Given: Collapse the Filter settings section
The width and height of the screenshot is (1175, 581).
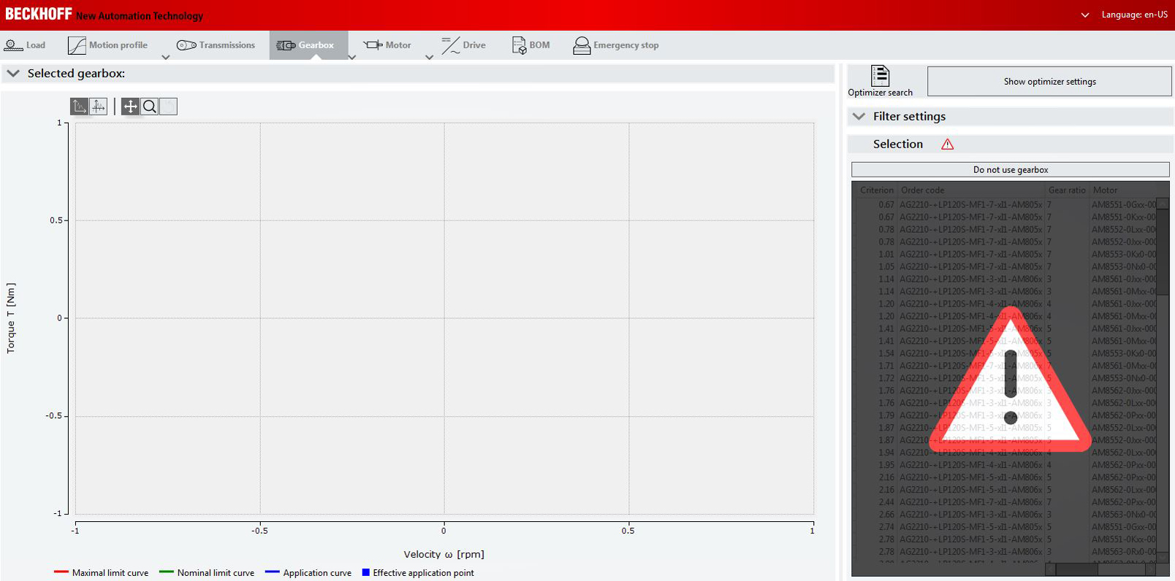Looking at the screenshot, I should [859, 116].
